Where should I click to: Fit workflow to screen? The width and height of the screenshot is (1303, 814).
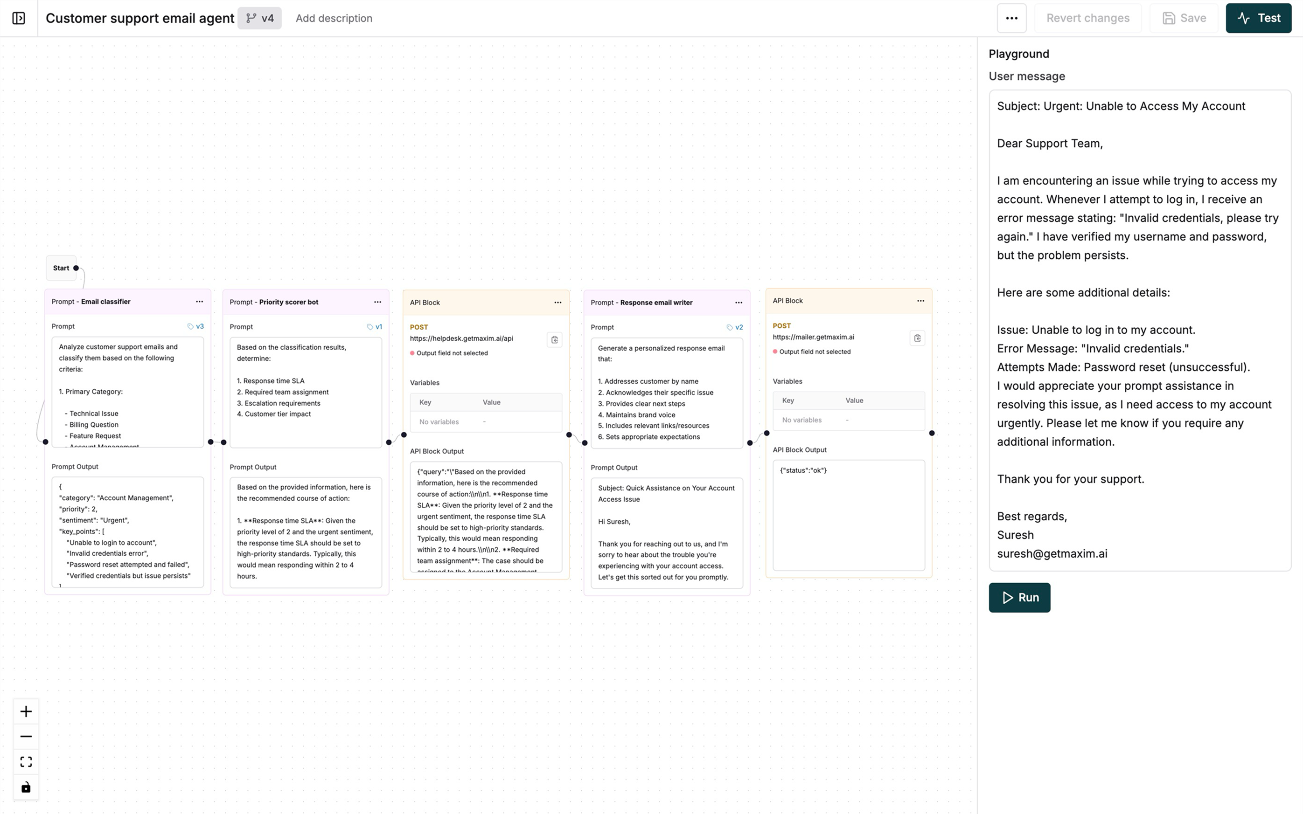tap(26, 761)
